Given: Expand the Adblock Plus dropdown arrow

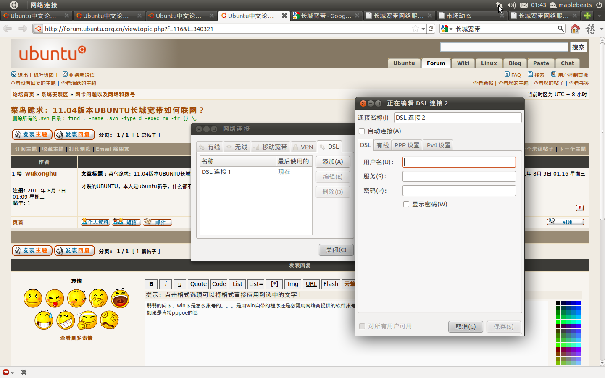Looking at the screenshot, I should click(x=13, y=373).
